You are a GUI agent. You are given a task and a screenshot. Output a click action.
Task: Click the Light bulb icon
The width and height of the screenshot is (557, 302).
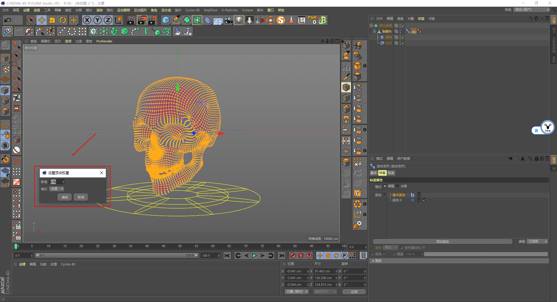tap(239, 20)
